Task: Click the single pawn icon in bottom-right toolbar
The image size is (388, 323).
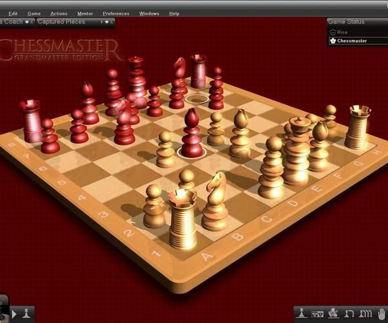Action: pos(301,313)
